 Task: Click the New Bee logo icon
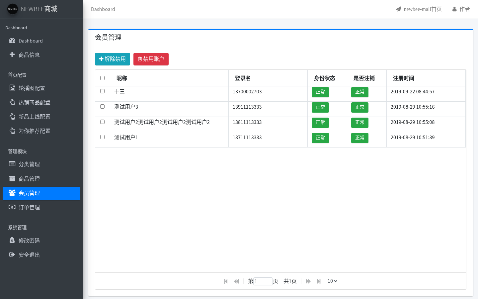(13, 9)
